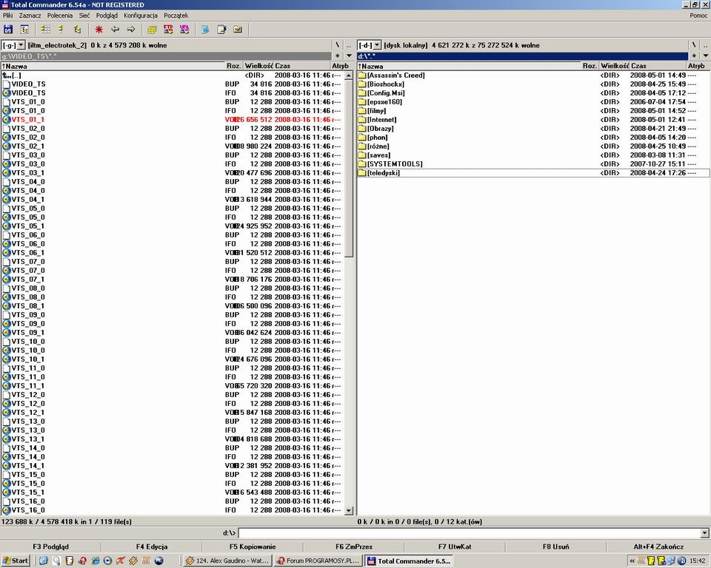Viewport: 711px width, 568px height.
Task: Open command line history dropdown
Action: point(704,533)
